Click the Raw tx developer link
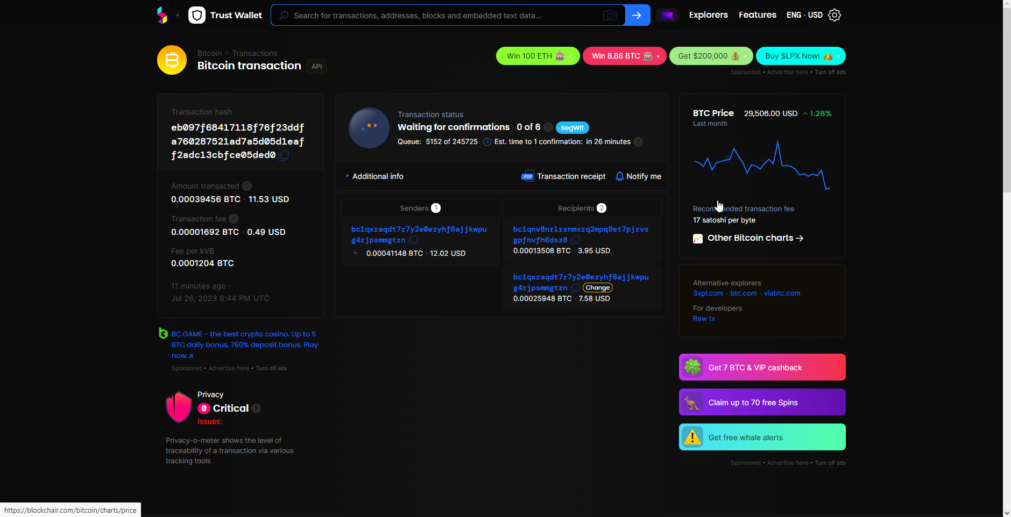This screenshot has width=1011, height=517. (x=704, y=319)
